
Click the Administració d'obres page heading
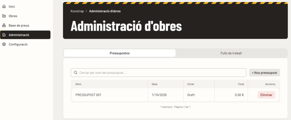126,26
